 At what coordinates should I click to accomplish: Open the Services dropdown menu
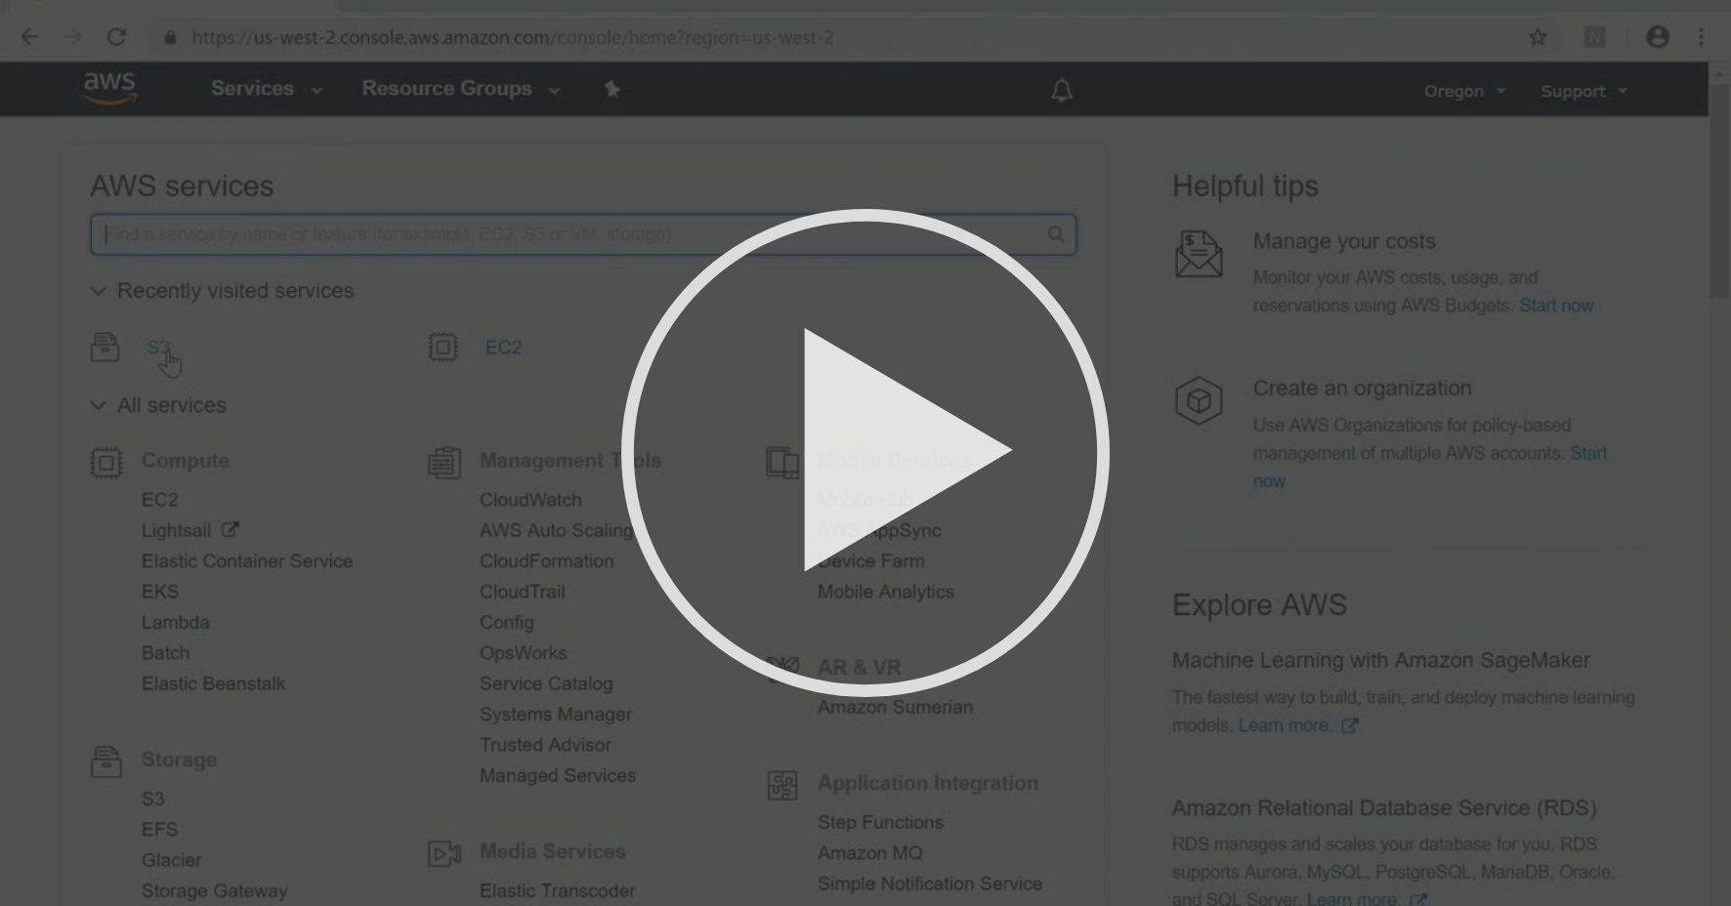[267, 89]
